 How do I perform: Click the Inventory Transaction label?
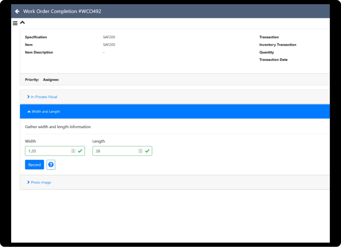tap(278, 45)
